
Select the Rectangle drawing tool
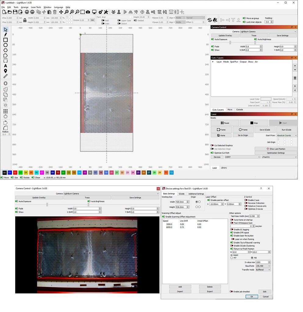pos(5,40)
